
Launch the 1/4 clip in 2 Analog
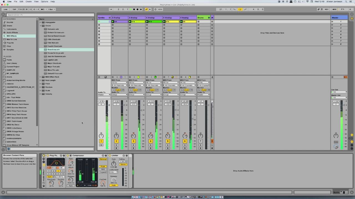113,22
